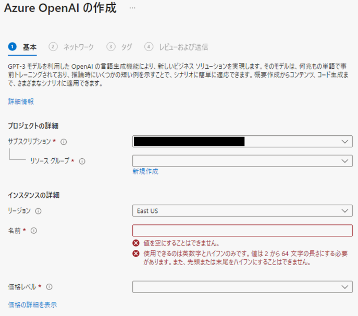Select the 基本 tab
358x316 pixels.
22,47
